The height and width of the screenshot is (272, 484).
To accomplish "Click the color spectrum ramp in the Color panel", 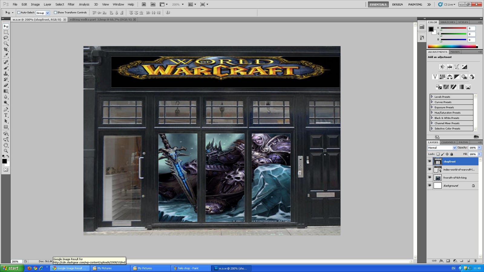I will pos(453,47).
